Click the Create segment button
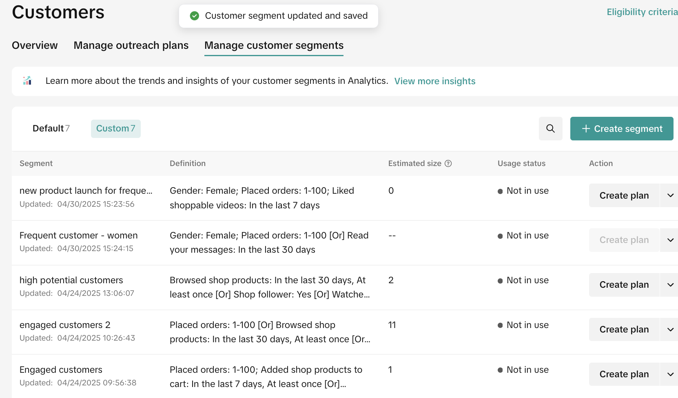 click(621, 129)
